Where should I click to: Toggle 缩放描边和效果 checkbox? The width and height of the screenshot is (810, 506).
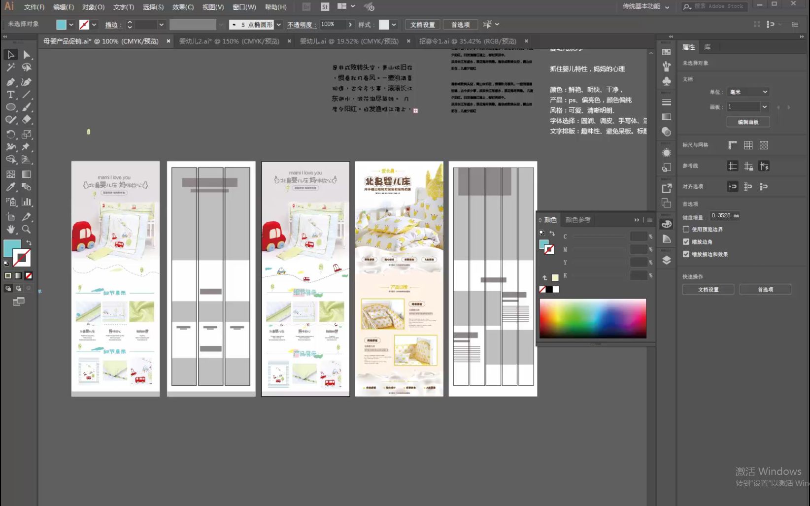click(x=686, y=254)
